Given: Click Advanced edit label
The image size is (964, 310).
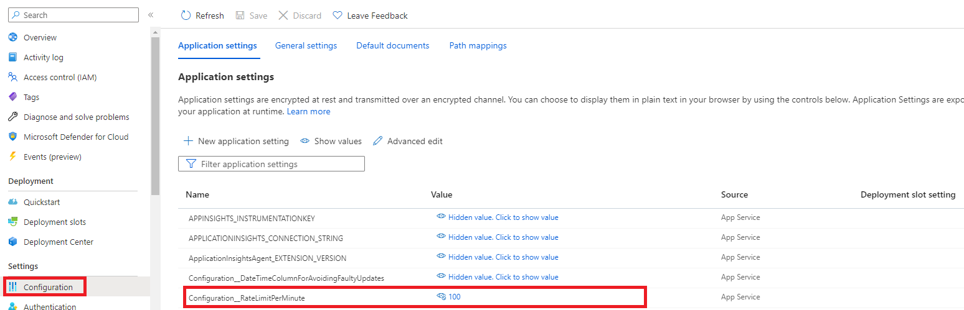Looking at the screenshot, I should click(415, 141).
